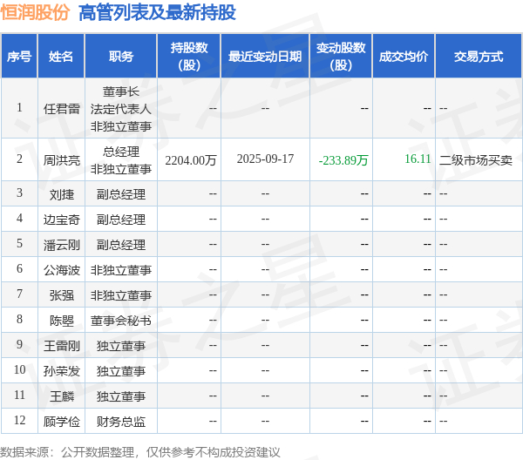Select the 姓名 column header
Image resolution: width=523 pixels, height=460 pixels.
pyautogui.click(x=61, y=57)
